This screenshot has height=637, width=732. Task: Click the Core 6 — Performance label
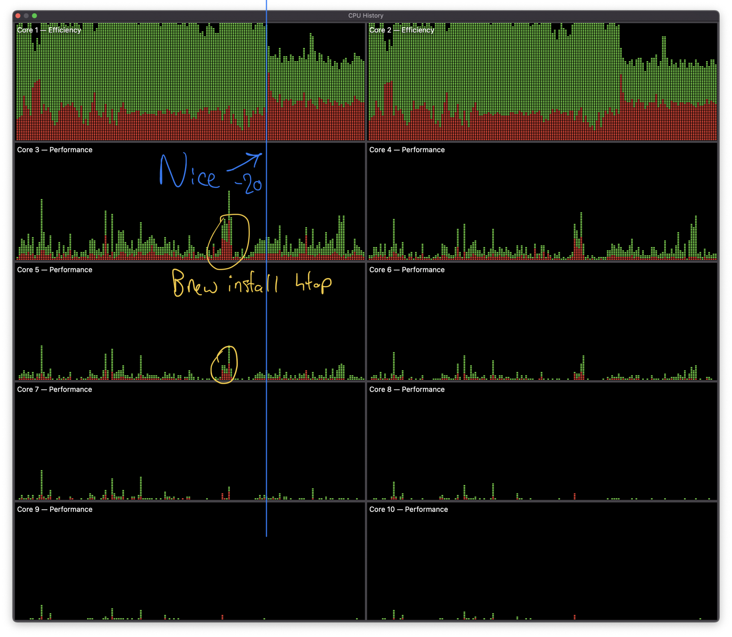point(407,269)
